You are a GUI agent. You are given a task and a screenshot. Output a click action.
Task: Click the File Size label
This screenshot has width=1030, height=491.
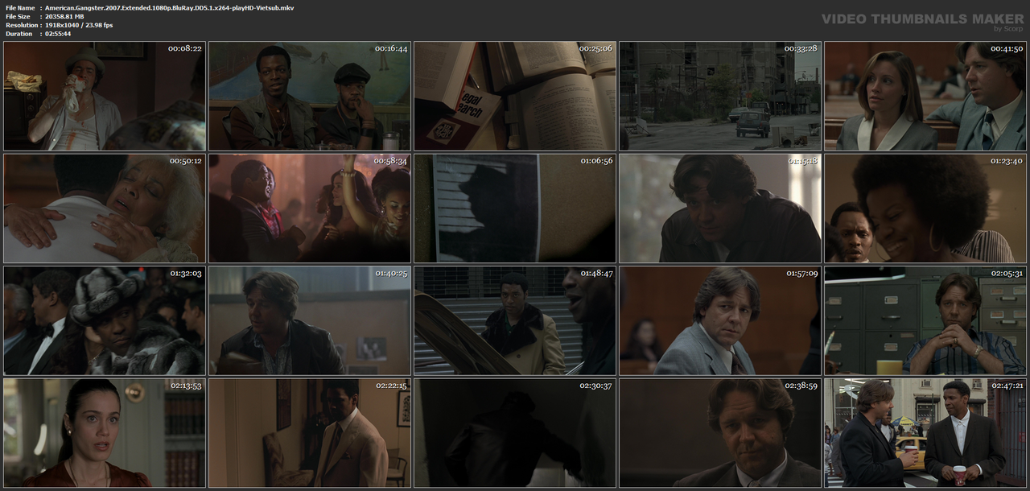point(18,16)
